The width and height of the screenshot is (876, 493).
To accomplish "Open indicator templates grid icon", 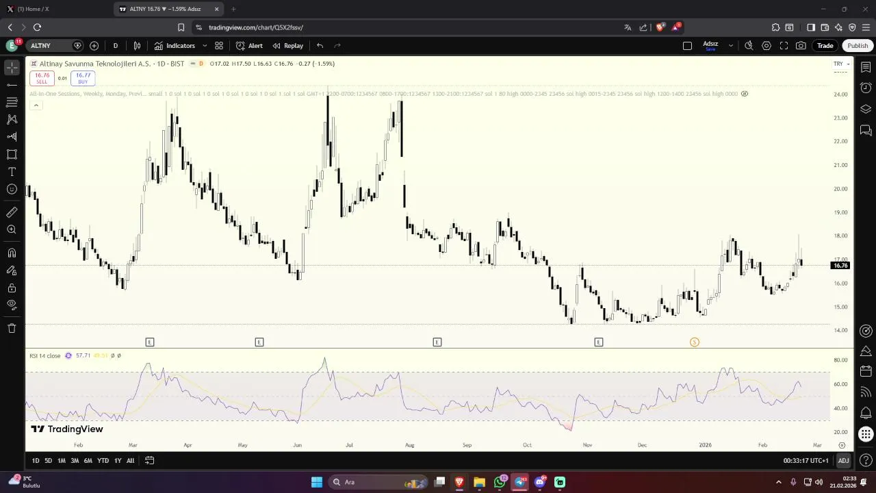I will click(219, 46).
